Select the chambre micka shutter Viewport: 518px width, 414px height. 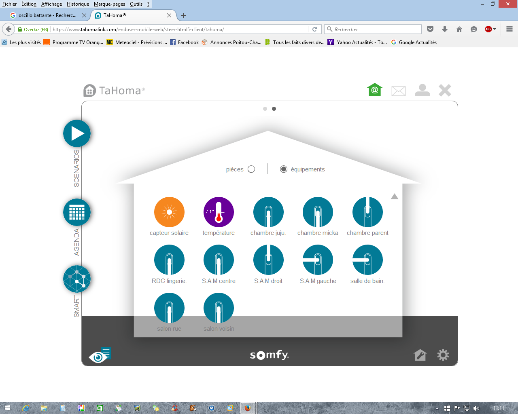point(318,212)
